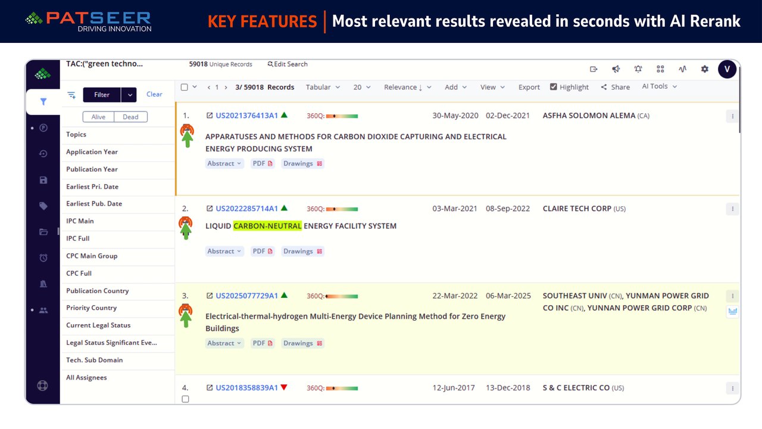Screen dimensions: 762x429
Task: Click more options for CLAIRE TECH CORP record
Action: click(732, 209)
